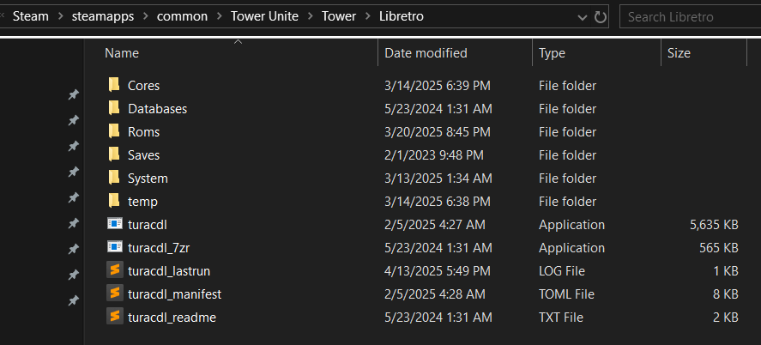761x345 pixels.
Task: Select the turacdl_manifest file name
Action: [x=175, y=294]
